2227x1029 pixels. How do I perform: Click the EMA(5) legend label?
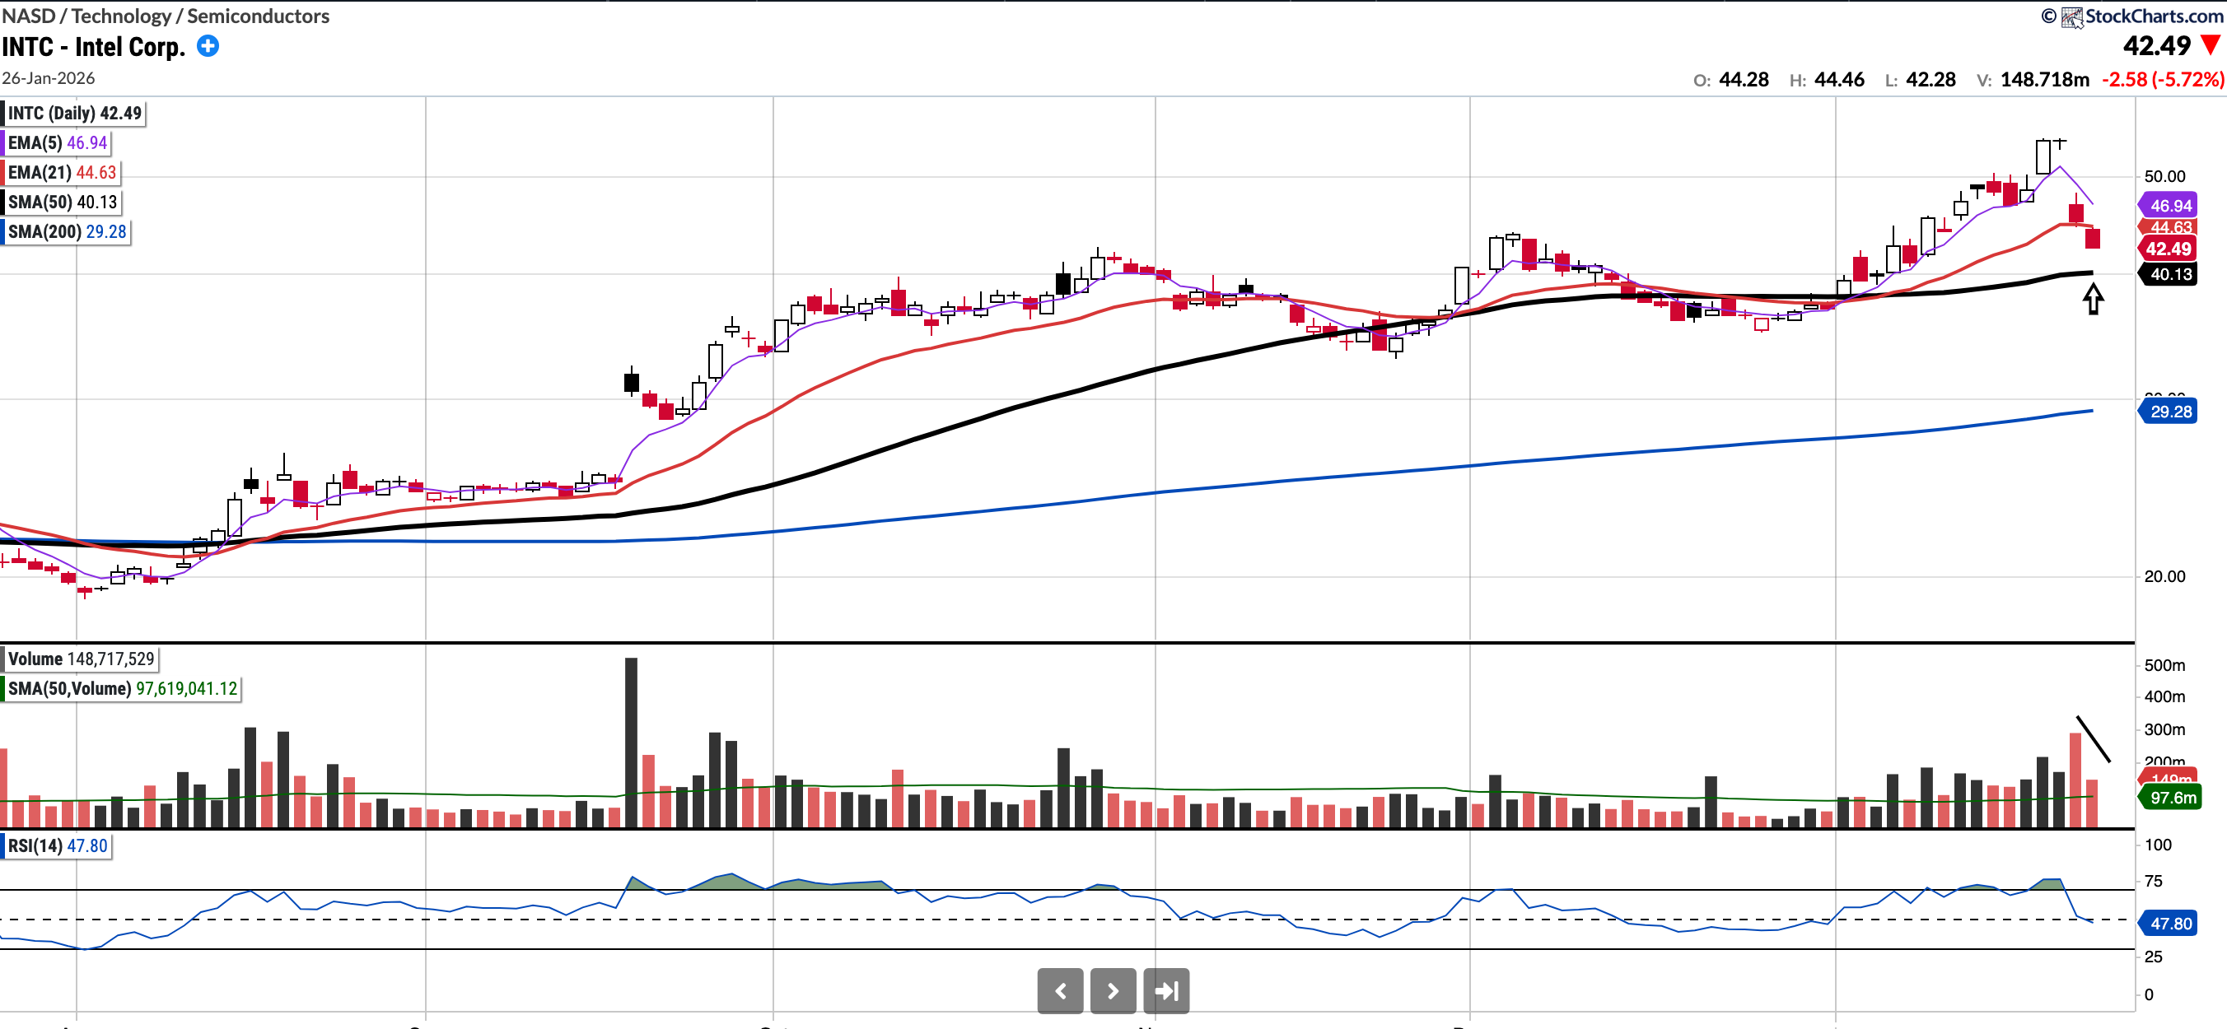click(x=57, y=142)
